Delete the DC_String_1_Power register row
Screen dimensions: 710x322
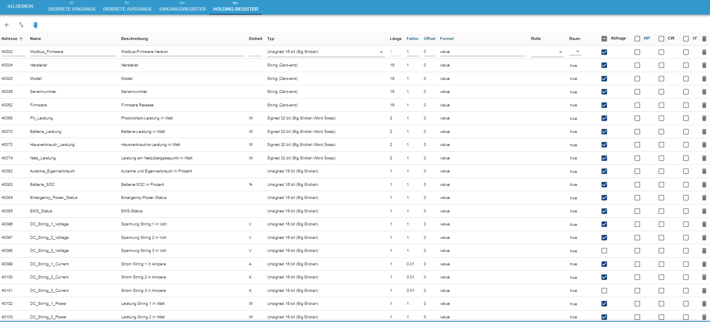tap(704, 304)
